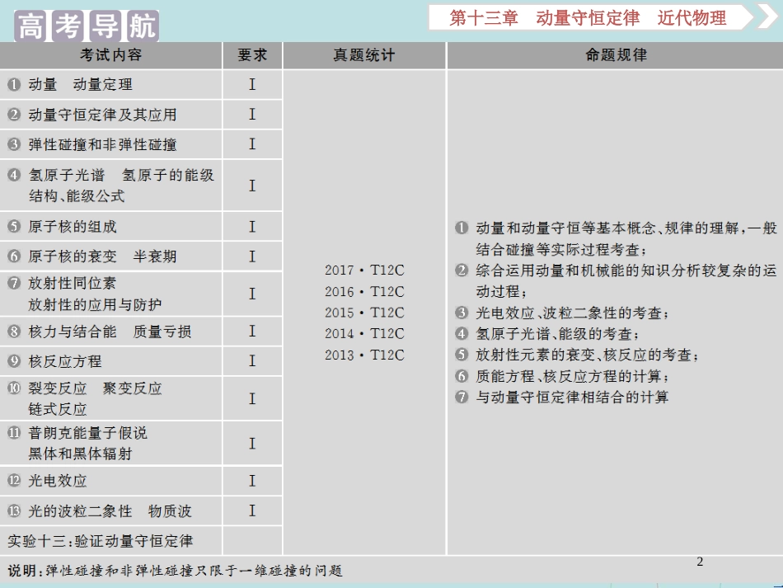Click the entry '2017 · T12C'
The height and width of the screenshot is (588, 783).
364,270
